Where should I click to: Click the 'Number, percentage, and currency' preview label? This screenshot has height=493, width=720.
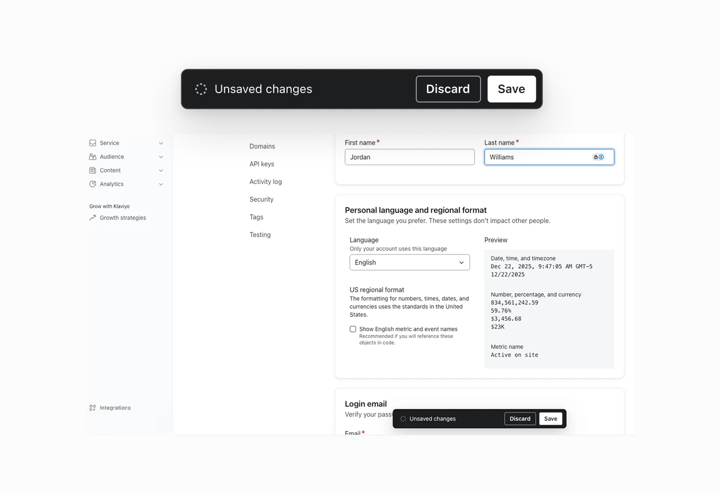pyautogui.click(x=536, y=295)
